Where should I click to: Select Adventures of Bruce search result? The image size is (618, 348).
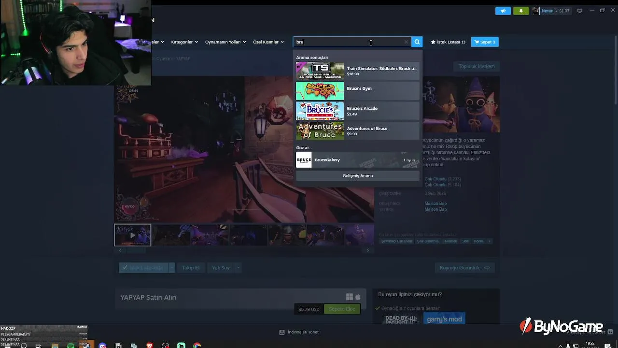point(357,131)
